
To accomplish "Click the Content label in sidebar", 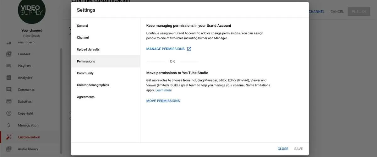I will 24,54.
